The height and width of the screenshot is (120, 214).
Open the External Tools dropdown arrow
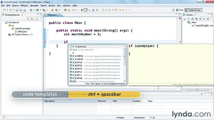tap(47, 10)
